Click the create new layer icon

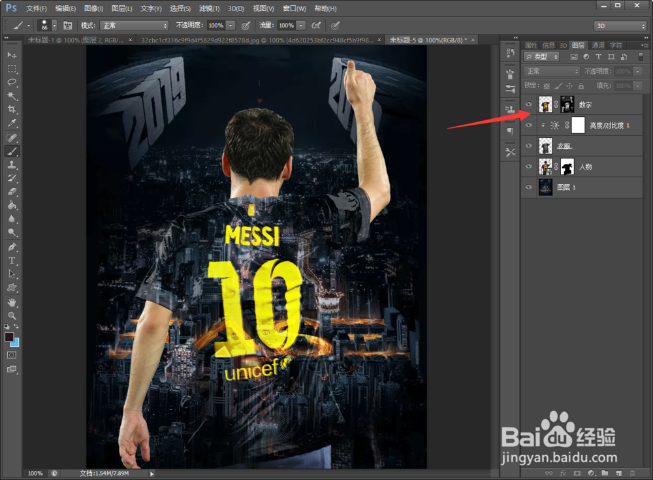click(619, 473)
